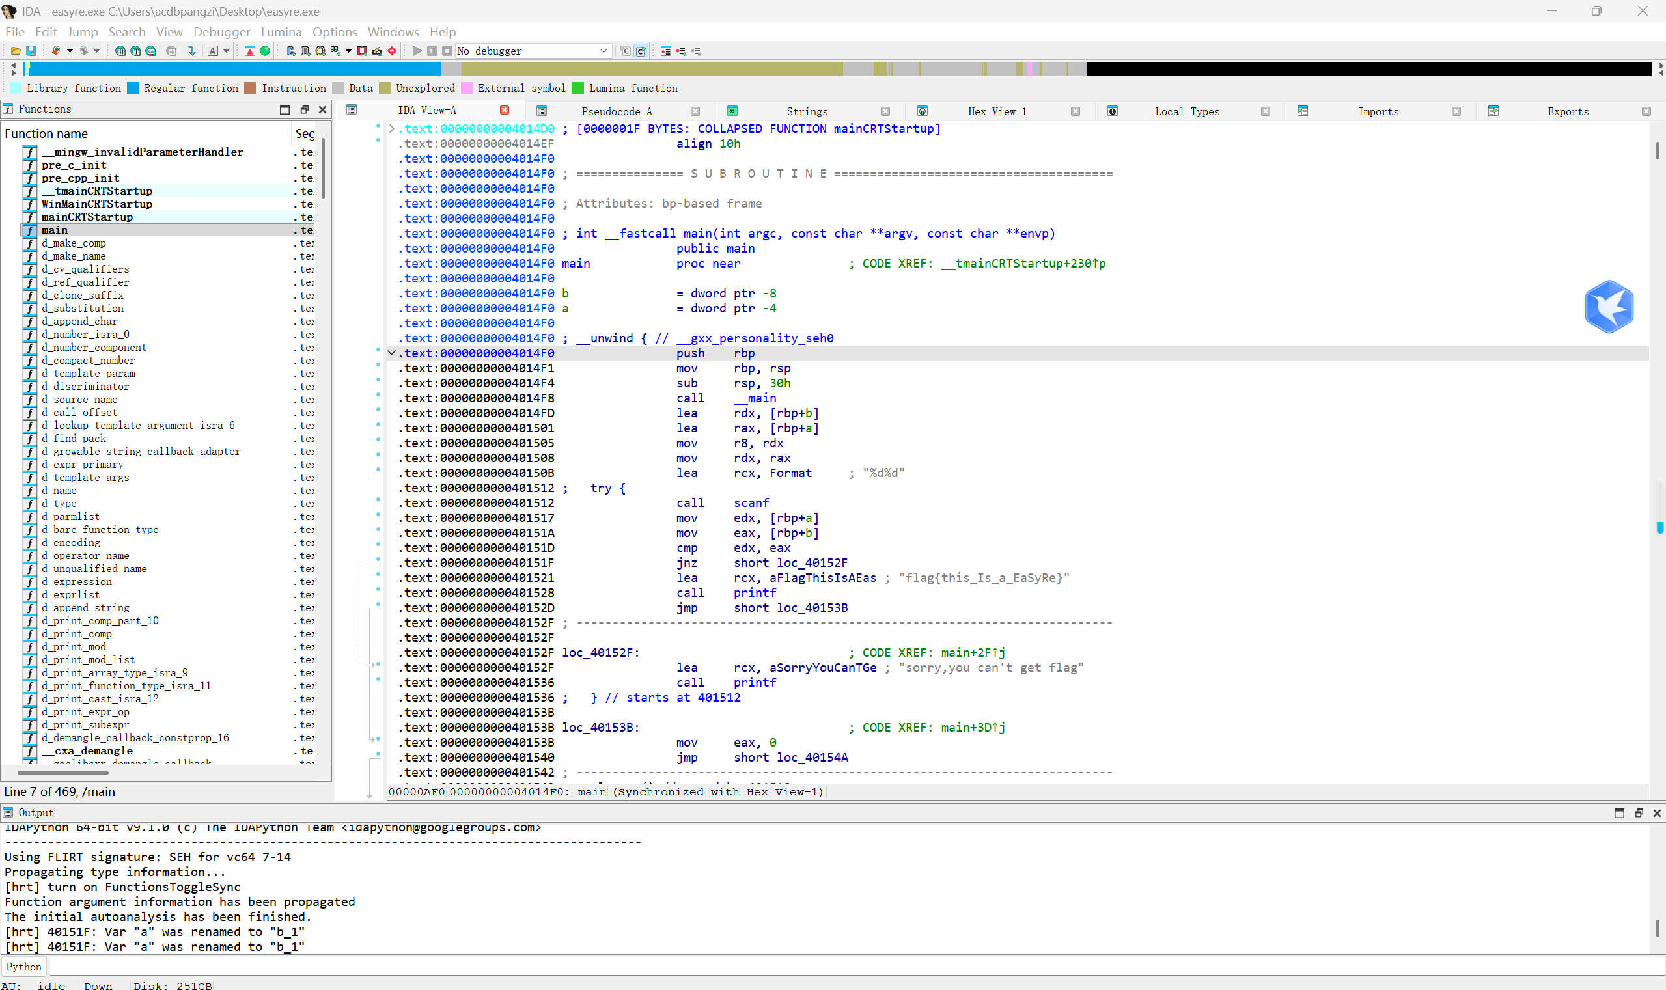Image resolution: width=1666 pixels, height=990 pixels.
Task: Collapse main function at push rbp
Action: click(x=393, y=353)
